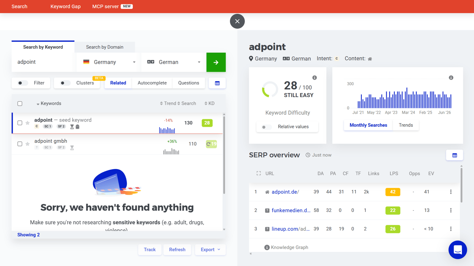Open the Germany country dropdown
This screenshot has height=266, width=474.
click(x=109, y=62)
